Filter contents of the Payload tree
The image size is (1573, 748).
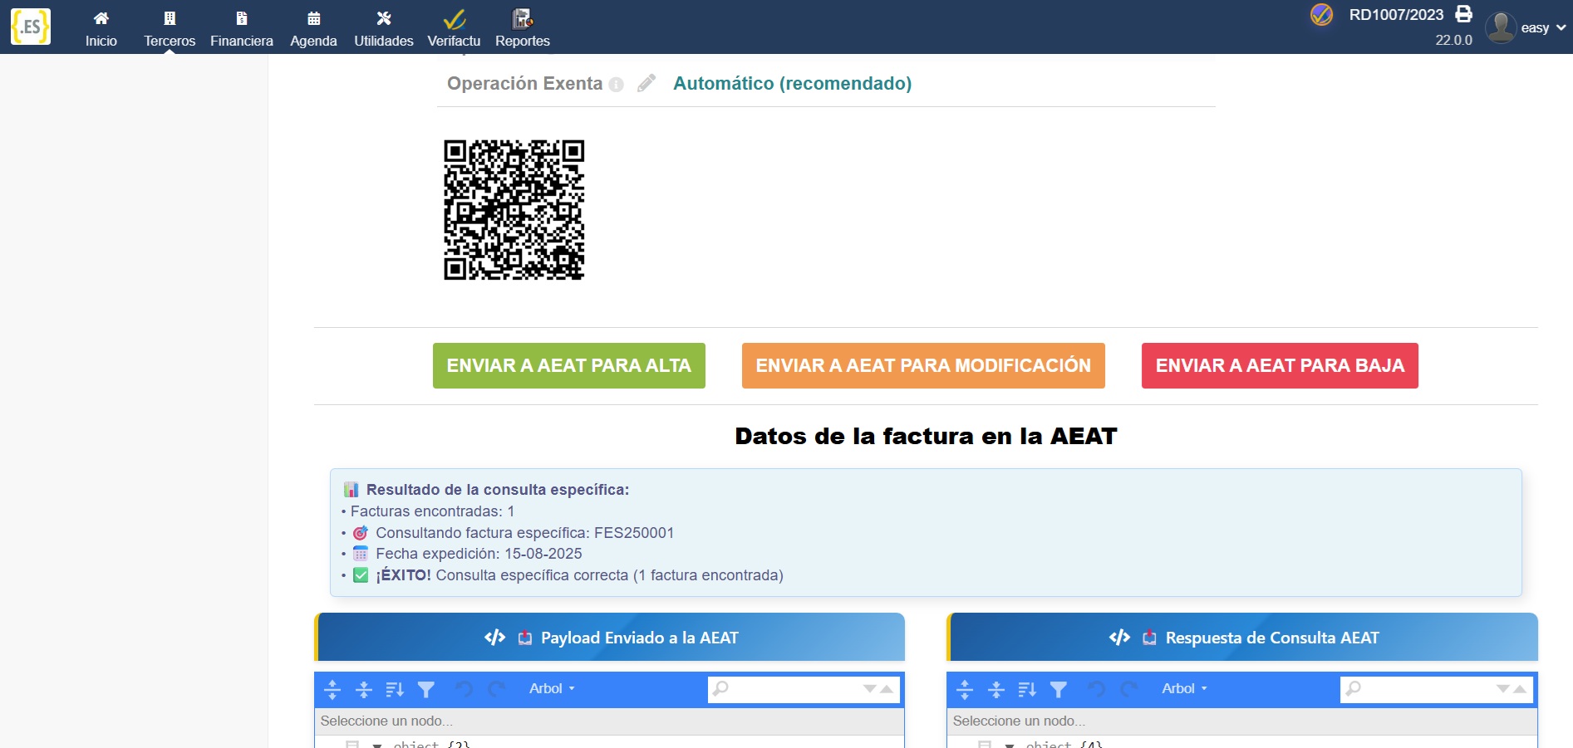[x=426, y=689]
